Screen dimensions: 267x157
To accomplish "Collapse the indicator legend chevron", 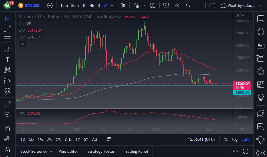I will (x=23, y=44).
